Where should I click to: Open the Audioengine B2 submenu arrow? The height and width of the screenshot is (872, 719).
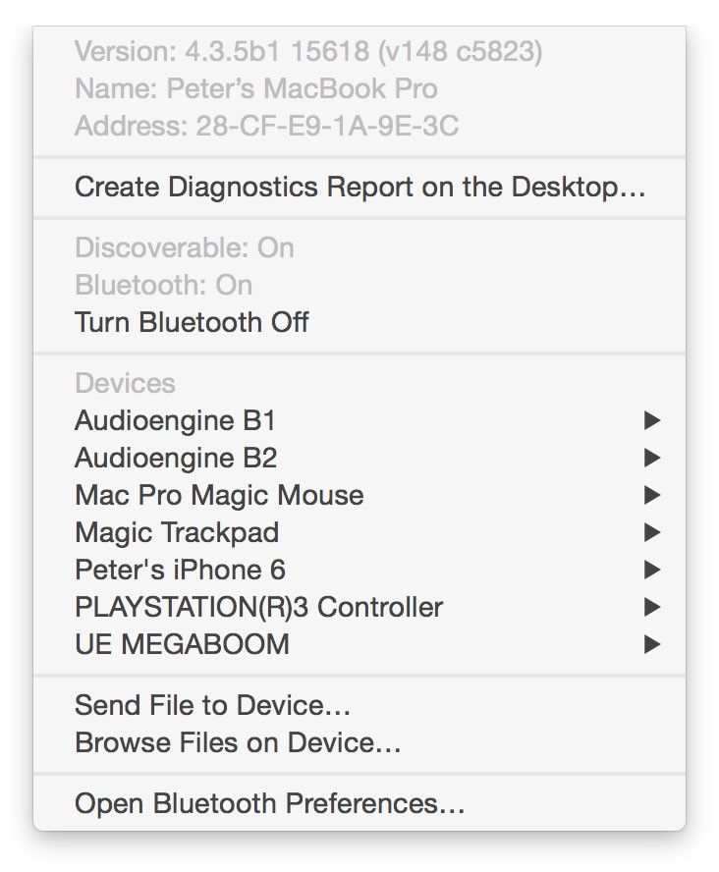(x=651, y=459)
